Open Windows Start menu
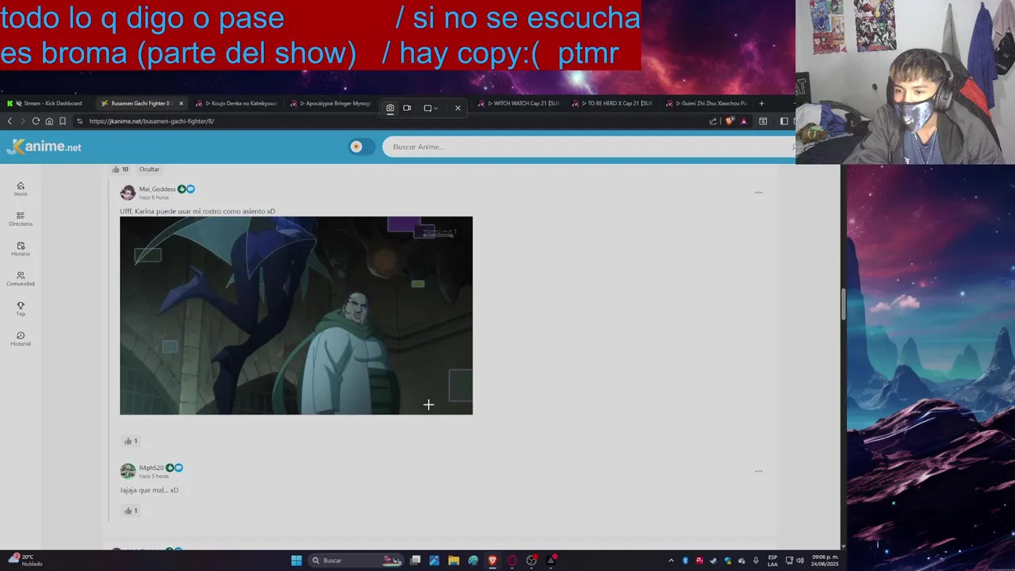This screenshot has height=571, width=1015. [296, 561]
